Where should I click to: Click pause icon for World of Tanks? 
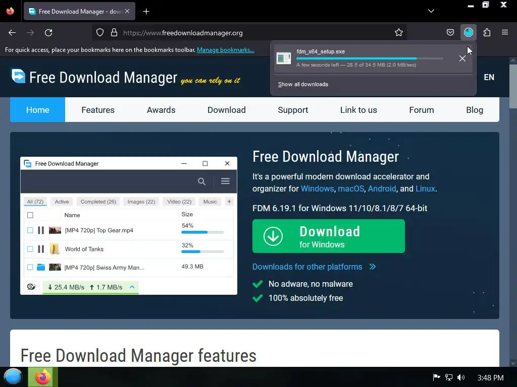point(41,249)
